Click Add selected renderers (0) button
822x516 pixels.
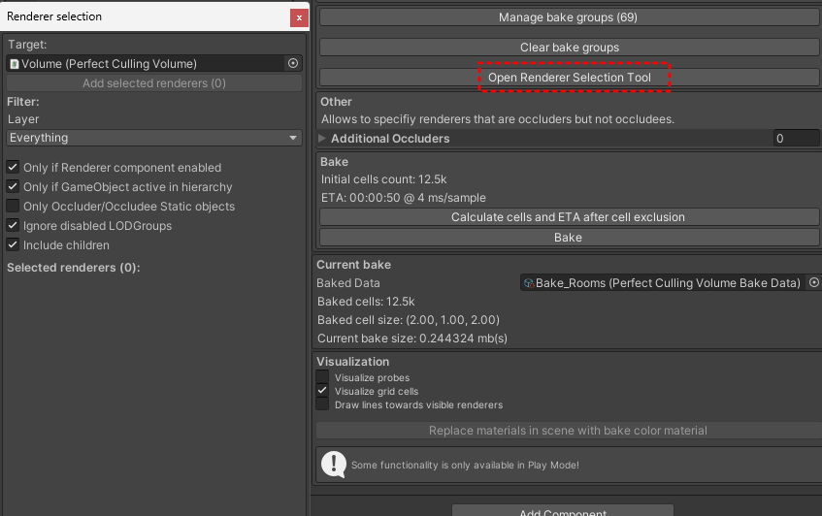tap(154, 83)
